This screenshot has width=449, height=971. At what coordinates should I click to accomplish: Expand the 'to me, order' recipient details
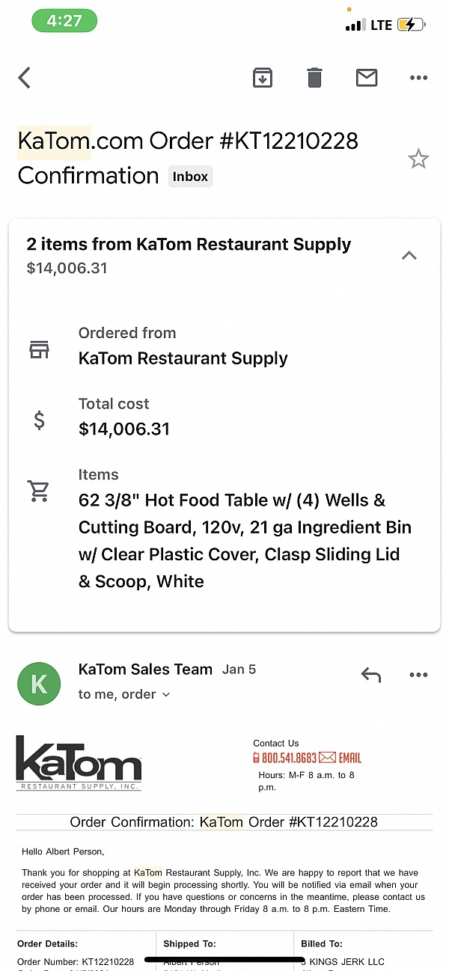124,694
